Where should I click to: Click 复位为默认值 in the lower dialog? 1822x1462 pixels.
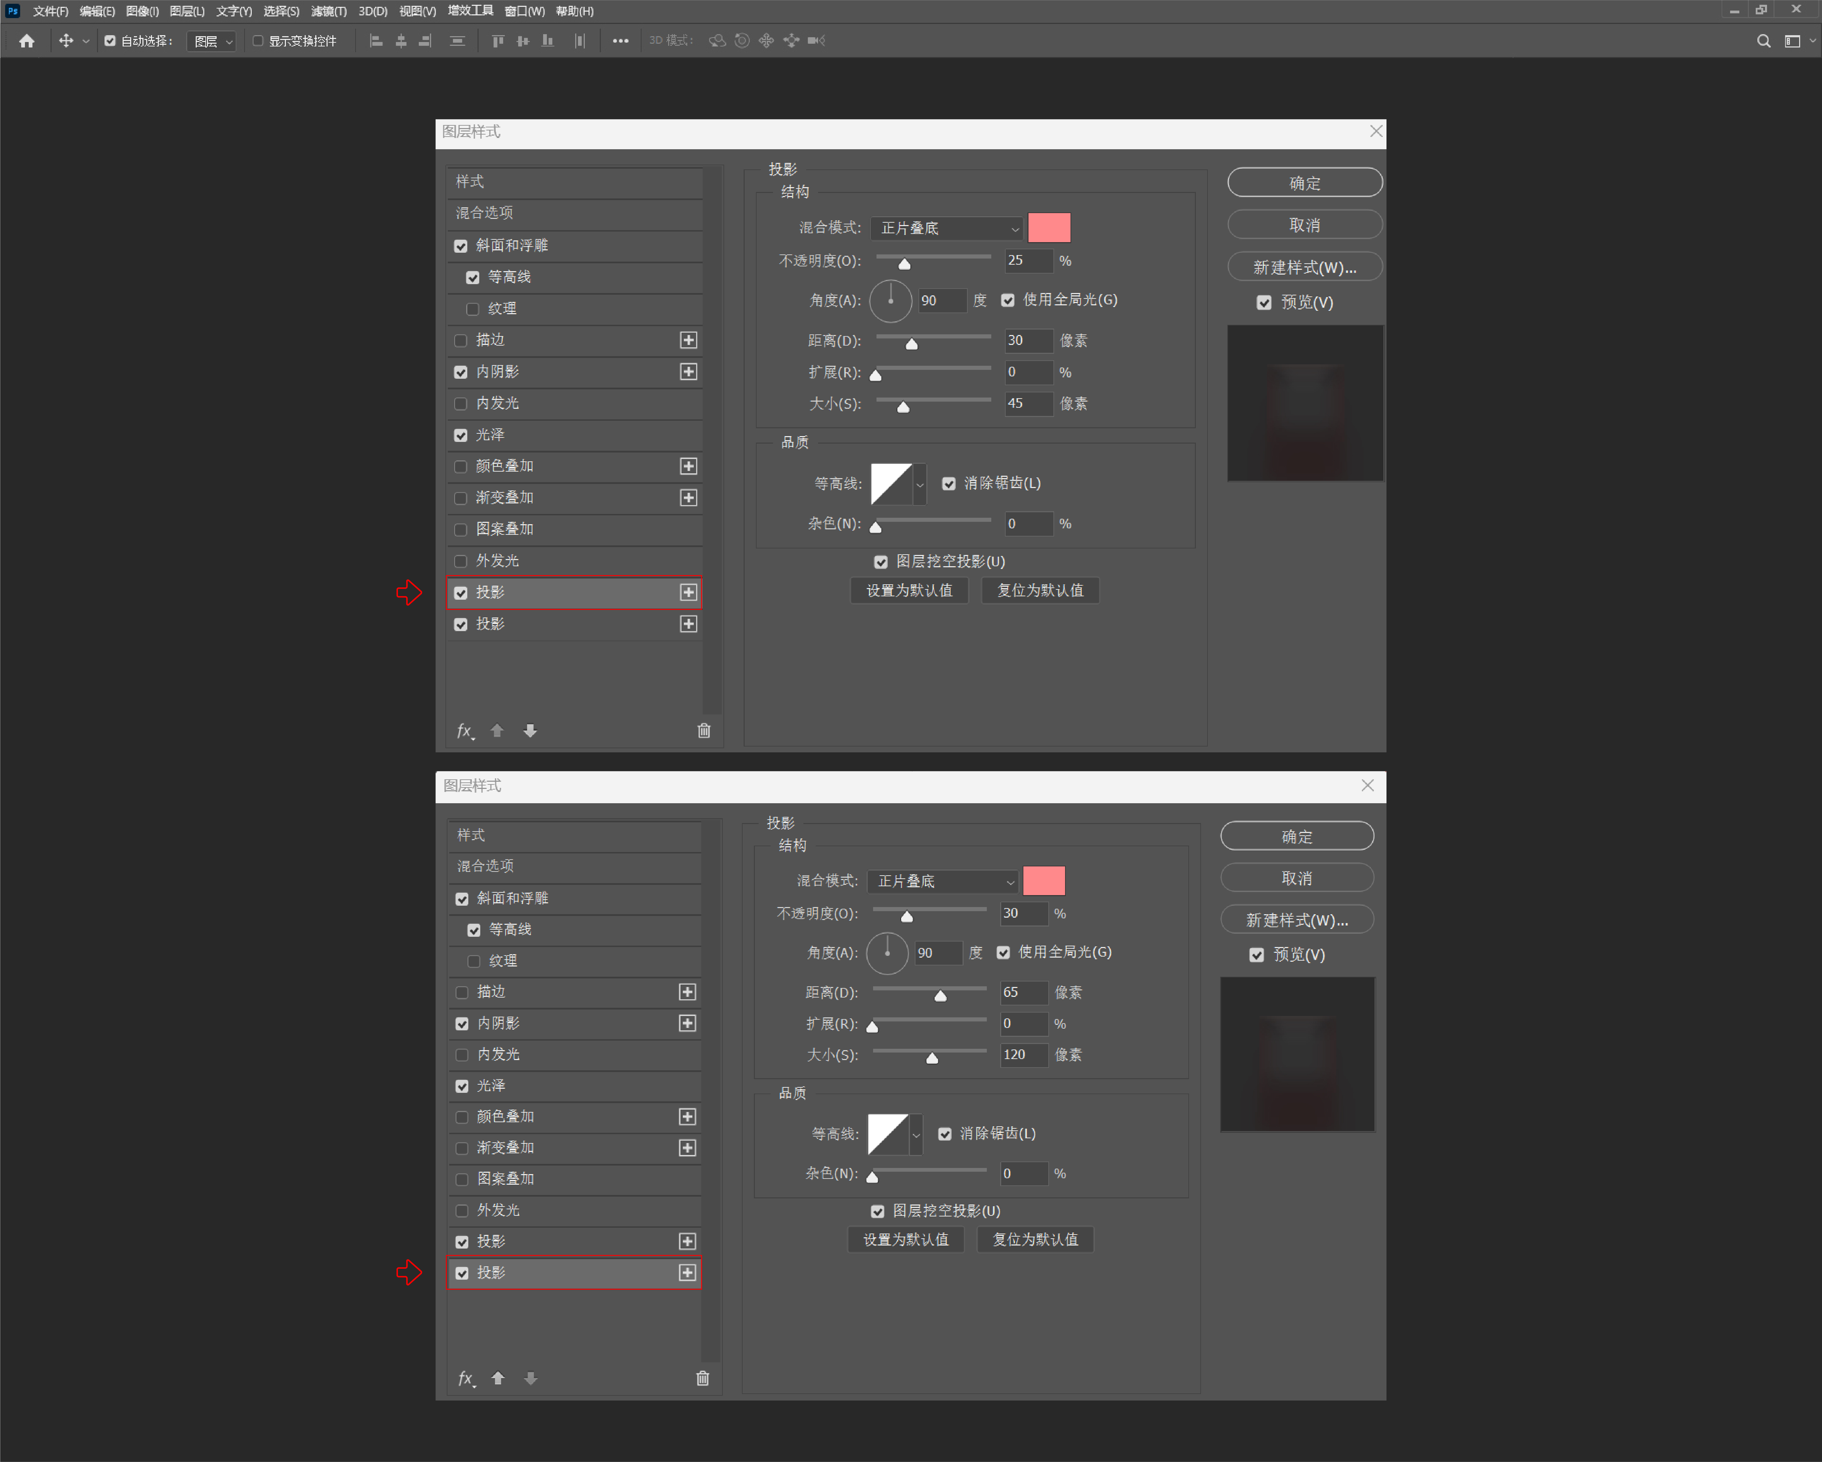1035,1240
